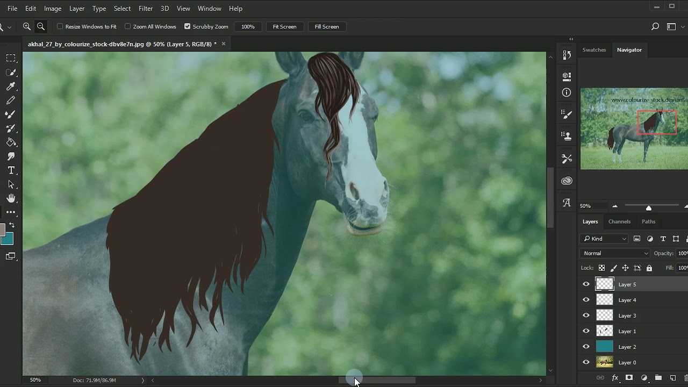Viewport: 688px width, 387px height.
Task: Open the Tool Presets panel icon
Action: pos(567,159)
